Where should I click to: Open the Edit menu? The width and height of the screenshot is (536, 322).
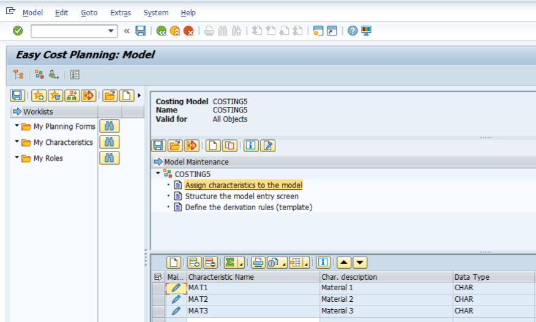pos(62,13)
